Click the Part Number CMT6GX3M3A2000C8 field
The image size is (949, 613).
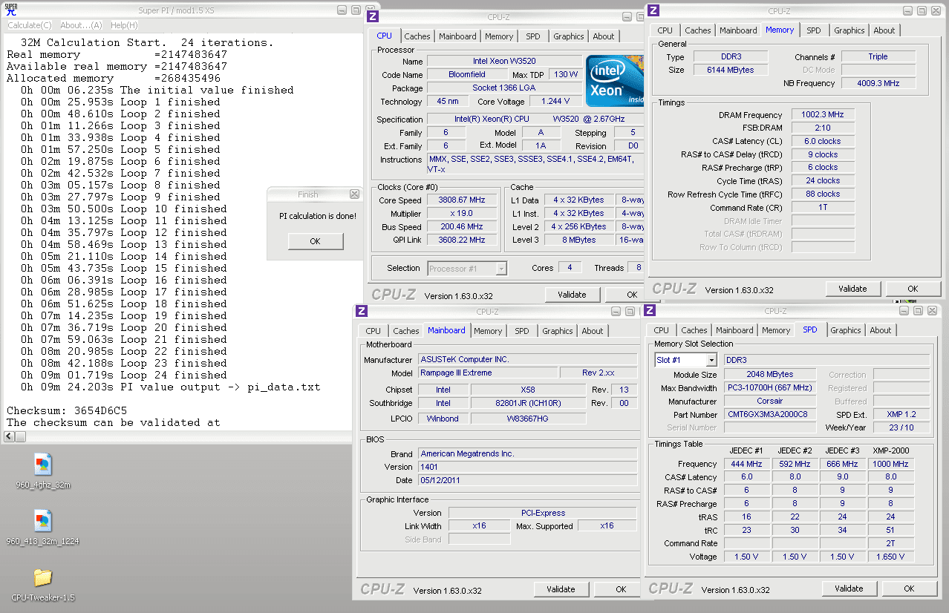point(769,415)
